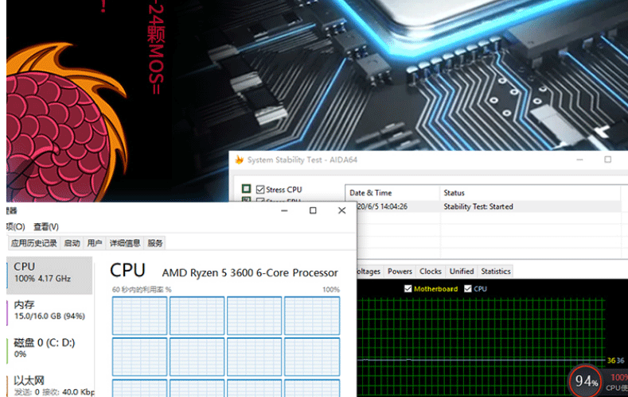
Task: Select the Stability Test: Started log row
Action: tap(478, 206)
